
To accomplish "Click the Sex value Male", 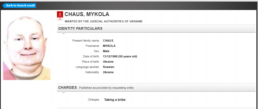I will pos(106,51).
